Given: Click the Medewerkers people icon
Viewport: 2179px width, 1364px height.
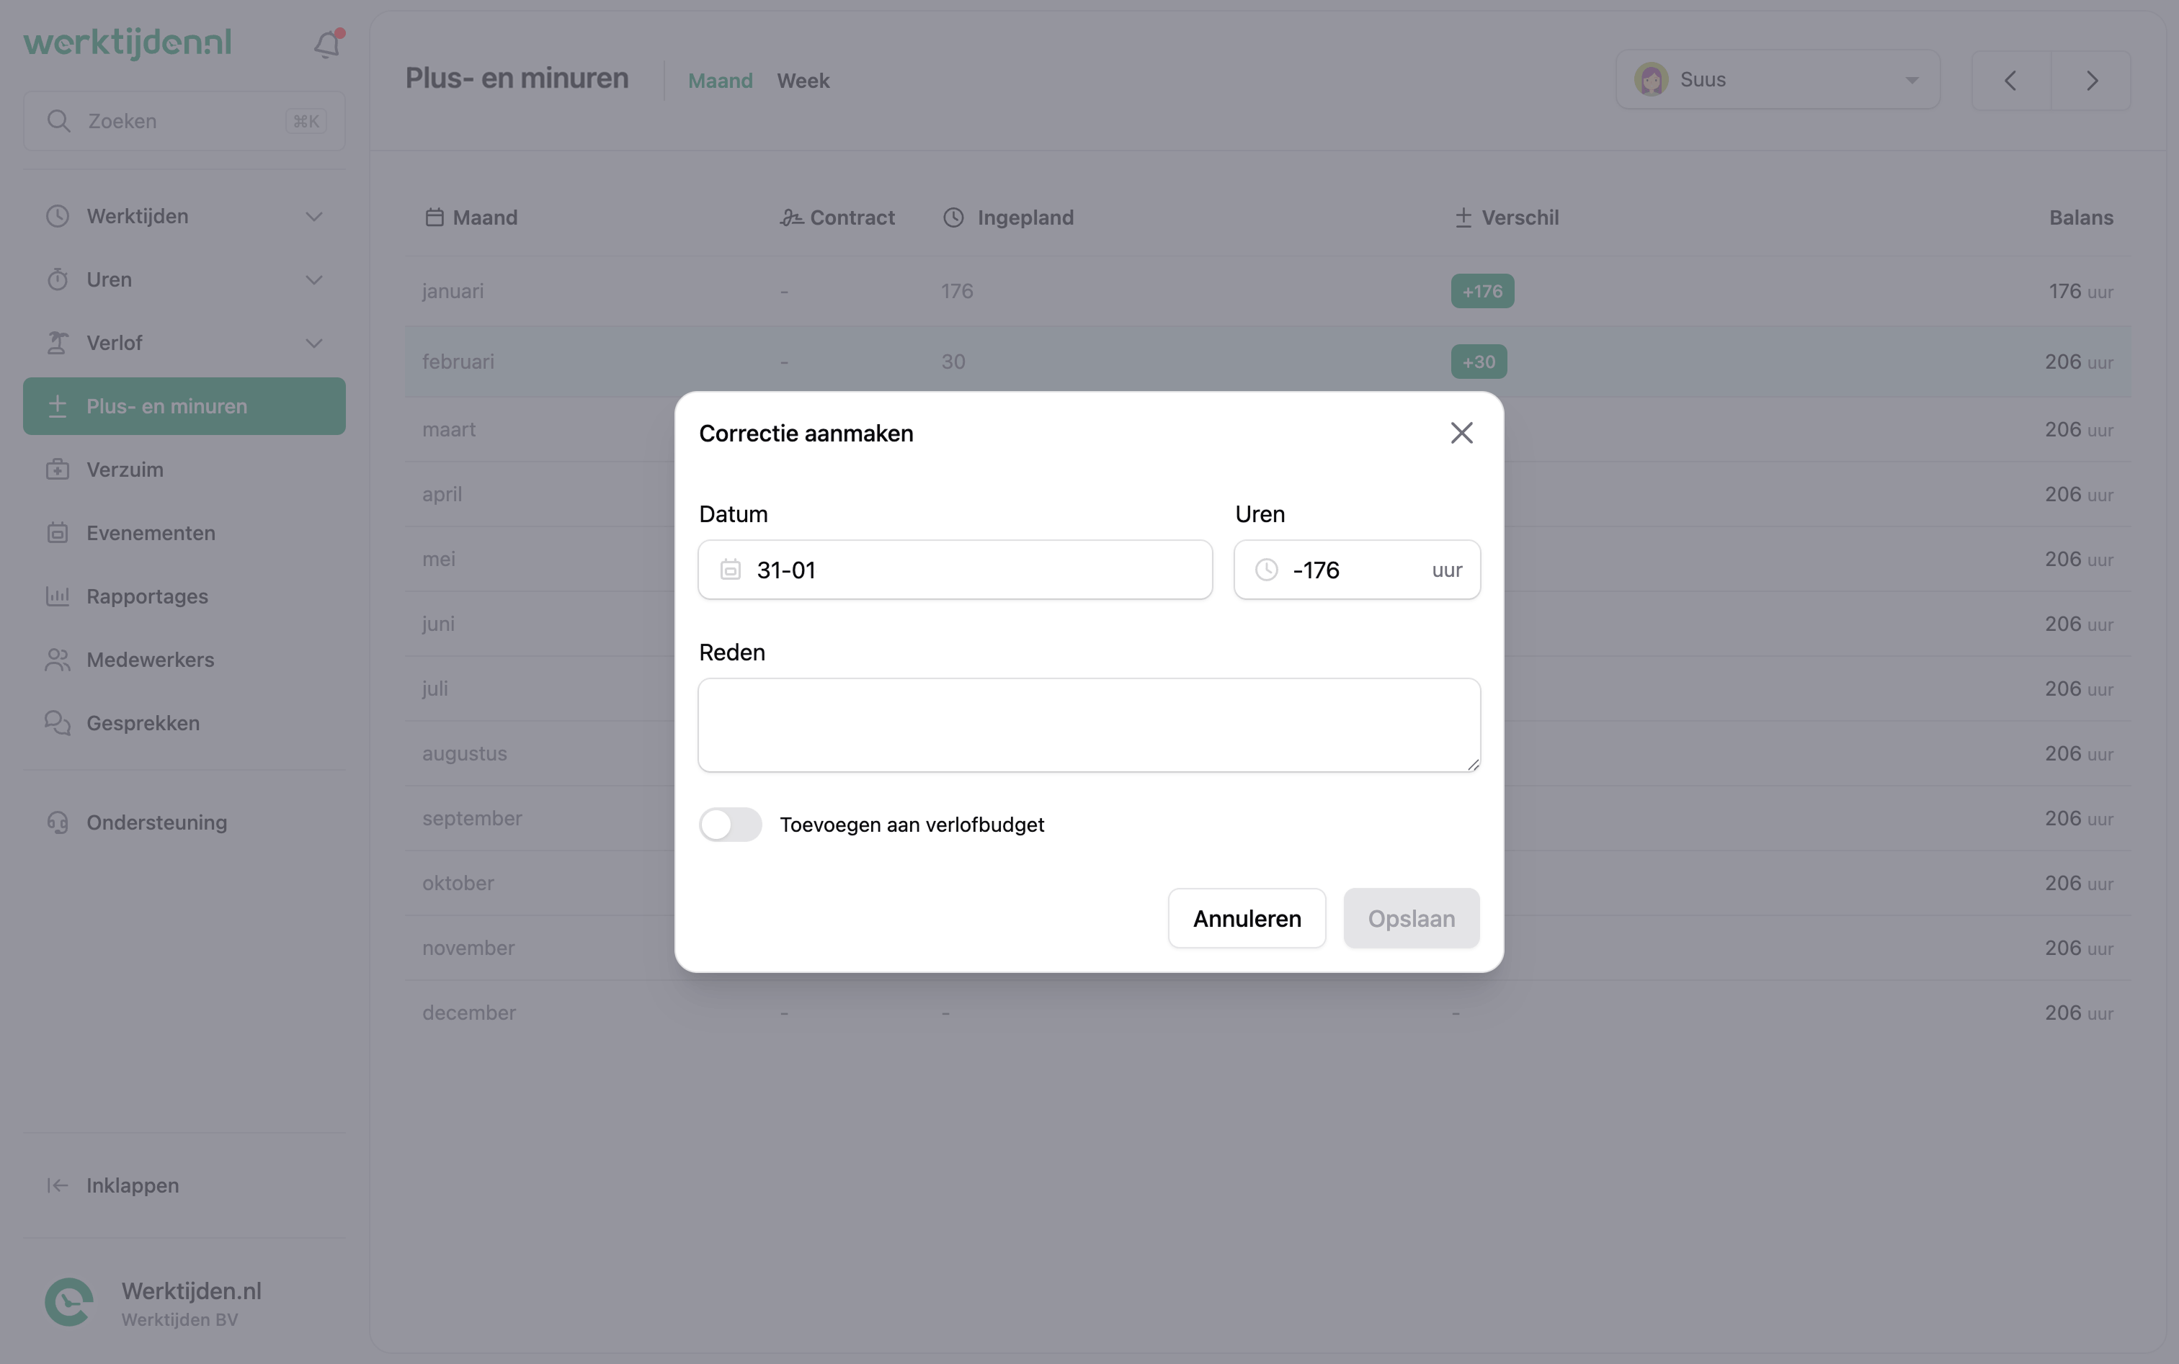Looking at the screenshot, I should click(x=58, y=660).
